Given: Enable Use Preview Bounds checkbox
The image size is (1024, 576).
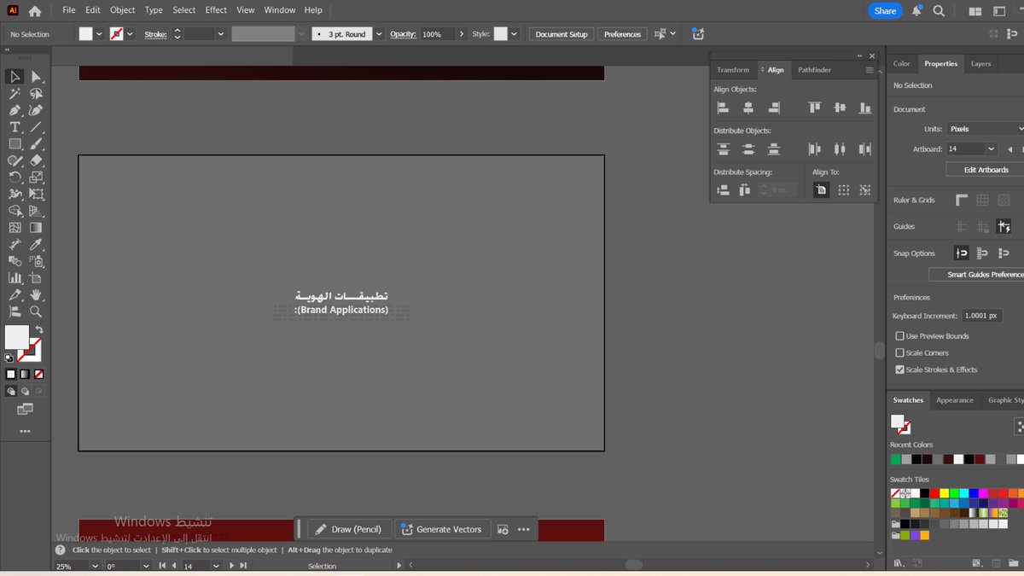Looking at the screenshot, I should click(x=899, y=336).
